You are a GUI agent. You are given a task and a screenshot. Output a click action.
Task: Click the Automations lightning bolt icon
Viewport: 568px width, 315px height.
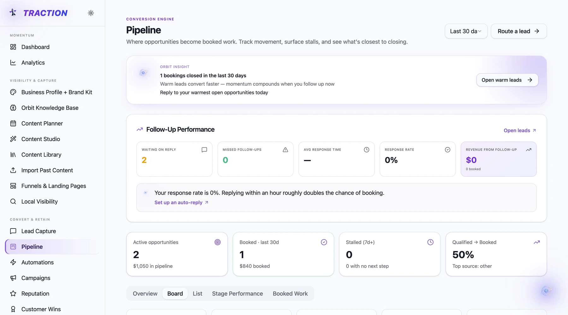pyautogui.click(x=13, y=262)
